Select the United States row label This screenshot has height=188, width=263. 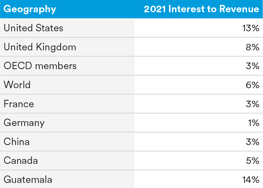click(x=33, y=28)
